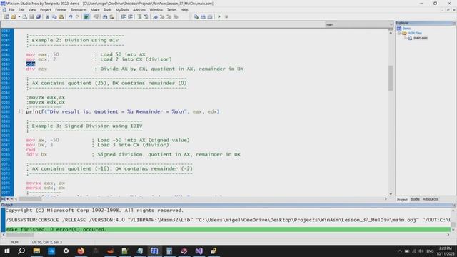Click the taskbar search magnifier icon

tap(21, 251)
